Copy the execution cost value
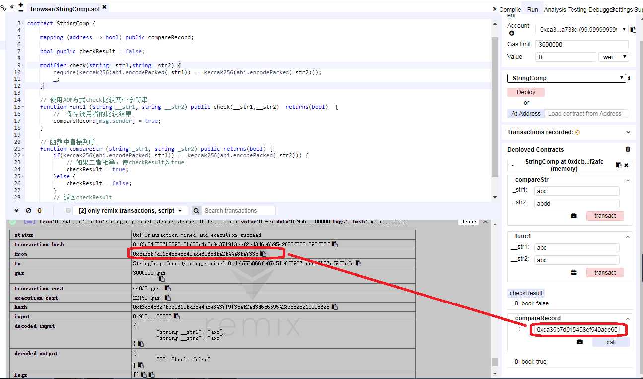Screen dimensions: 643x379 168,298
